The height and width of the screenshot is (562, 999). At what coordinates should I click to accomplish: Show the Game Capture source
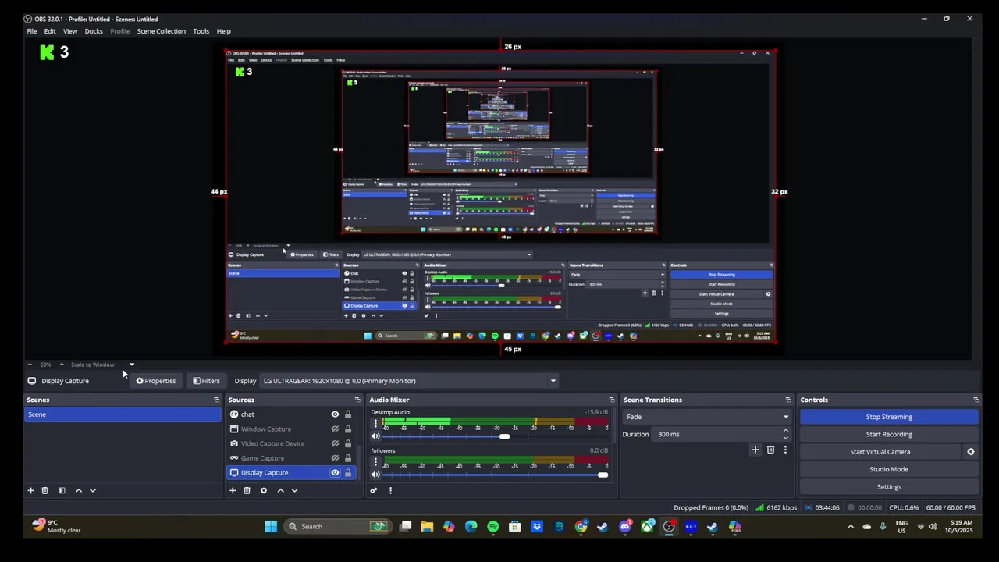coord(335,458)
